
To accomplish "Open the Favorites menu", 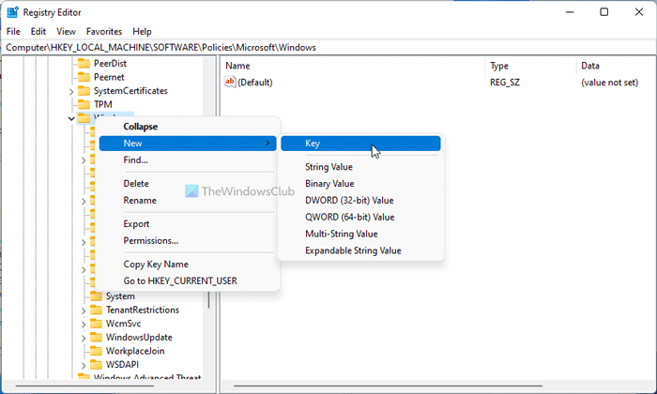I will point(104,31).
